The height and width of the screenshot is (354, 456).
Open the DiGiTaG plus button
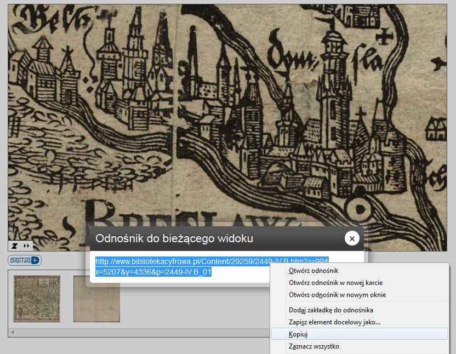(25, 260)
